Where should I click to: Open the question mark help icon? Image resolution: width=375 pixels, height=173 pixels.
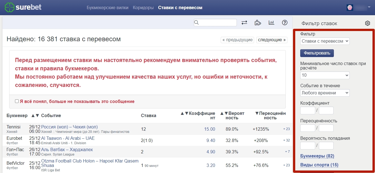coord(285,23)
